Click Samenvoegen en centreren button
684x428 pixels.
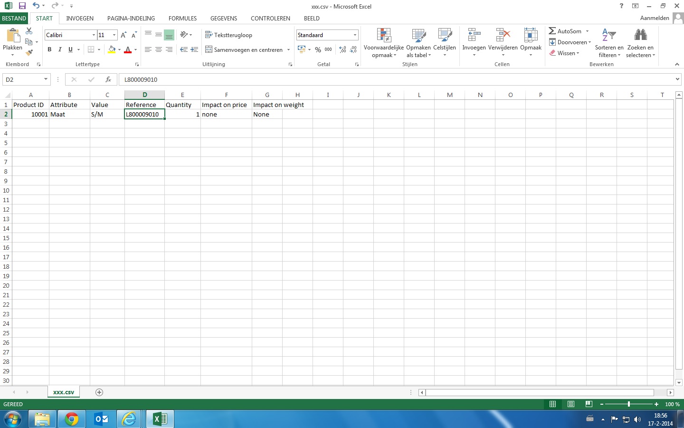click(244, 49)
